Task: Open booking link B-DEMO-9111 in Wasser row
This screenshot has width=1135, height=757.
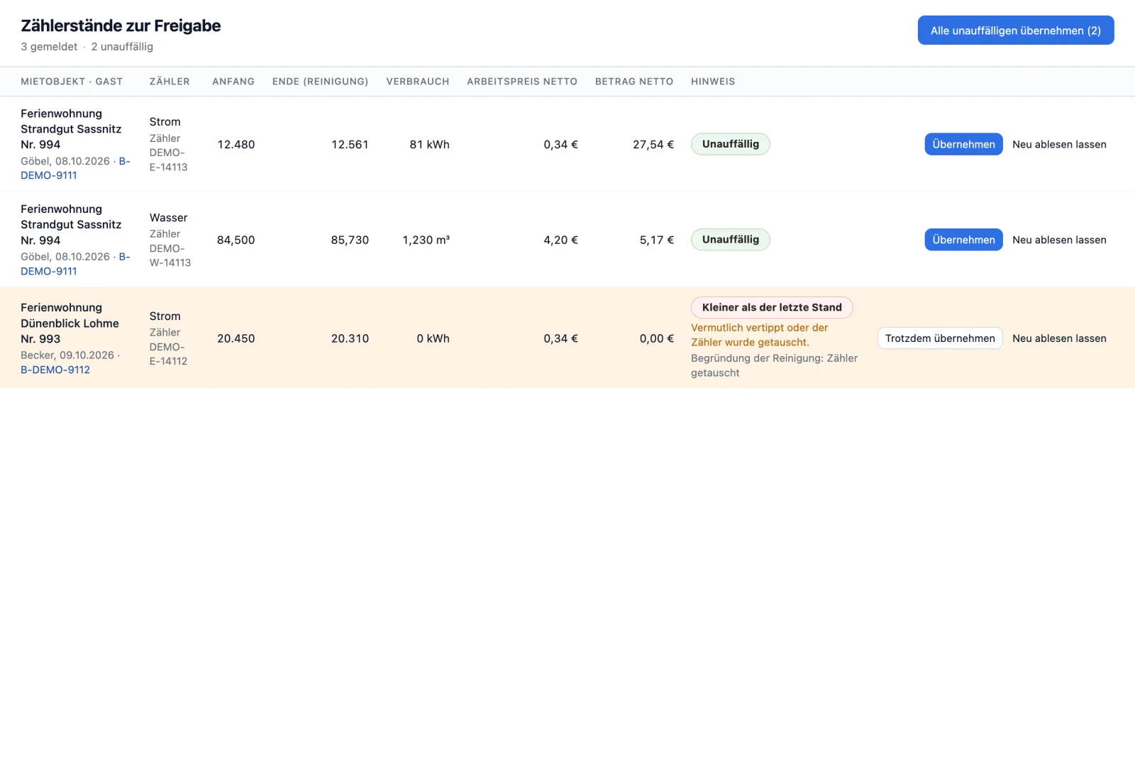Action: coord(75,264)
